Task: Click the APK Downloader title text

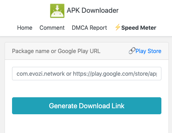Action: 93,10
